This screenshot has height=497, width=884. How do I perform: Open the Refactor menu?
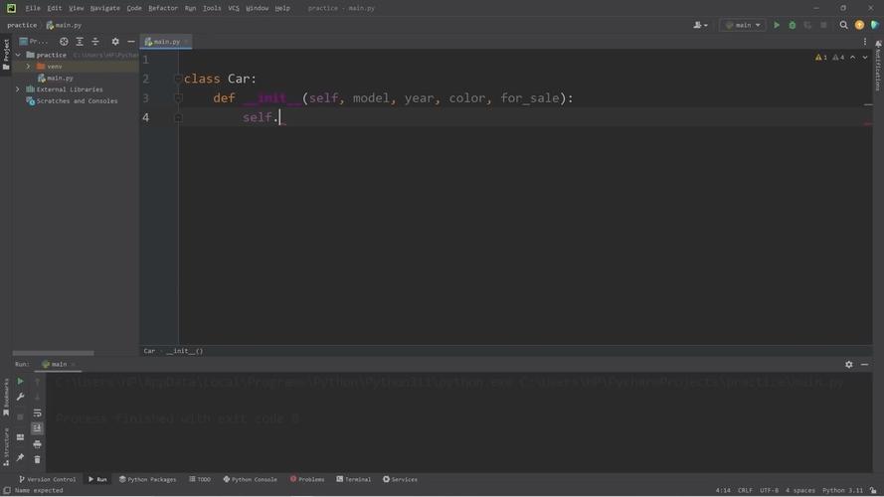pos(163,8)
